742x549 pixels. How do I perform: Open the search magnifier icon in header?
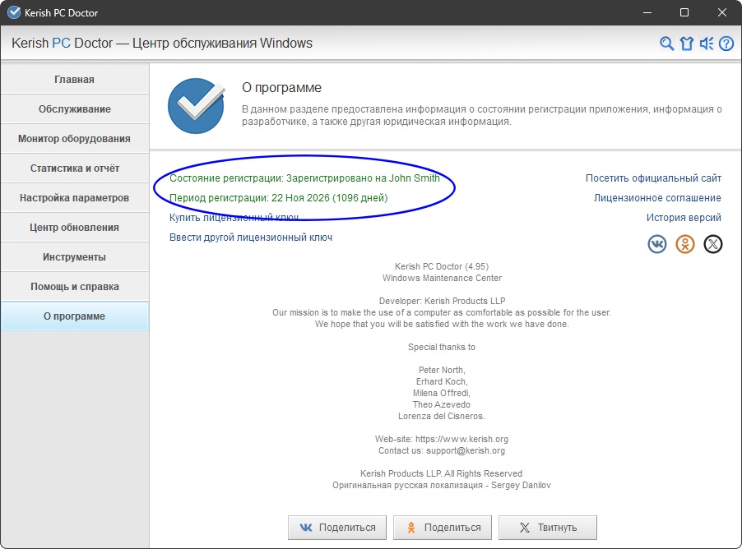pyautogui.click(x=667, y=44)
